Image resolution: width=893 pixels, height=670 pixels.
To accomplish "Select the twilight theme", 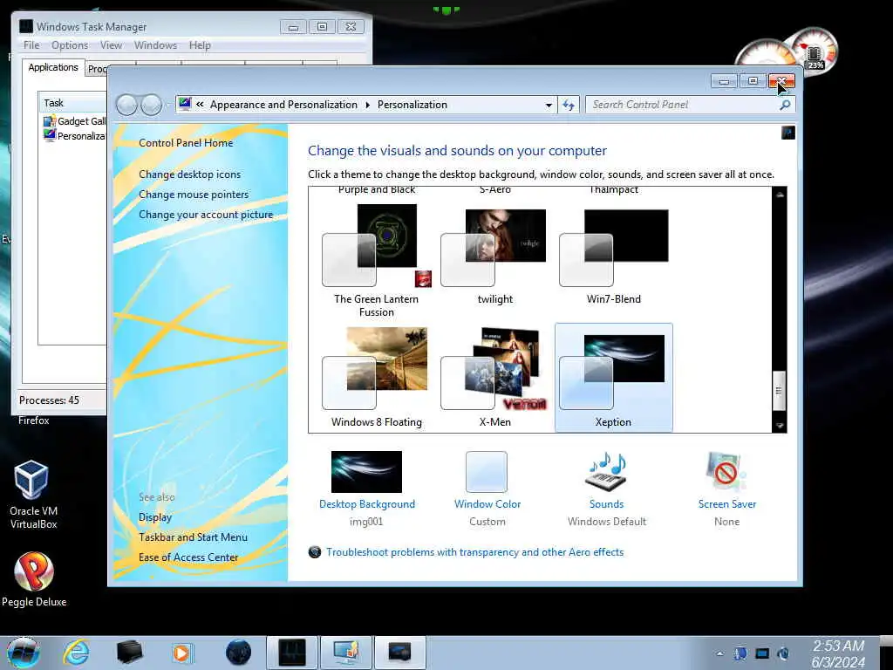I will click(495, 256).
